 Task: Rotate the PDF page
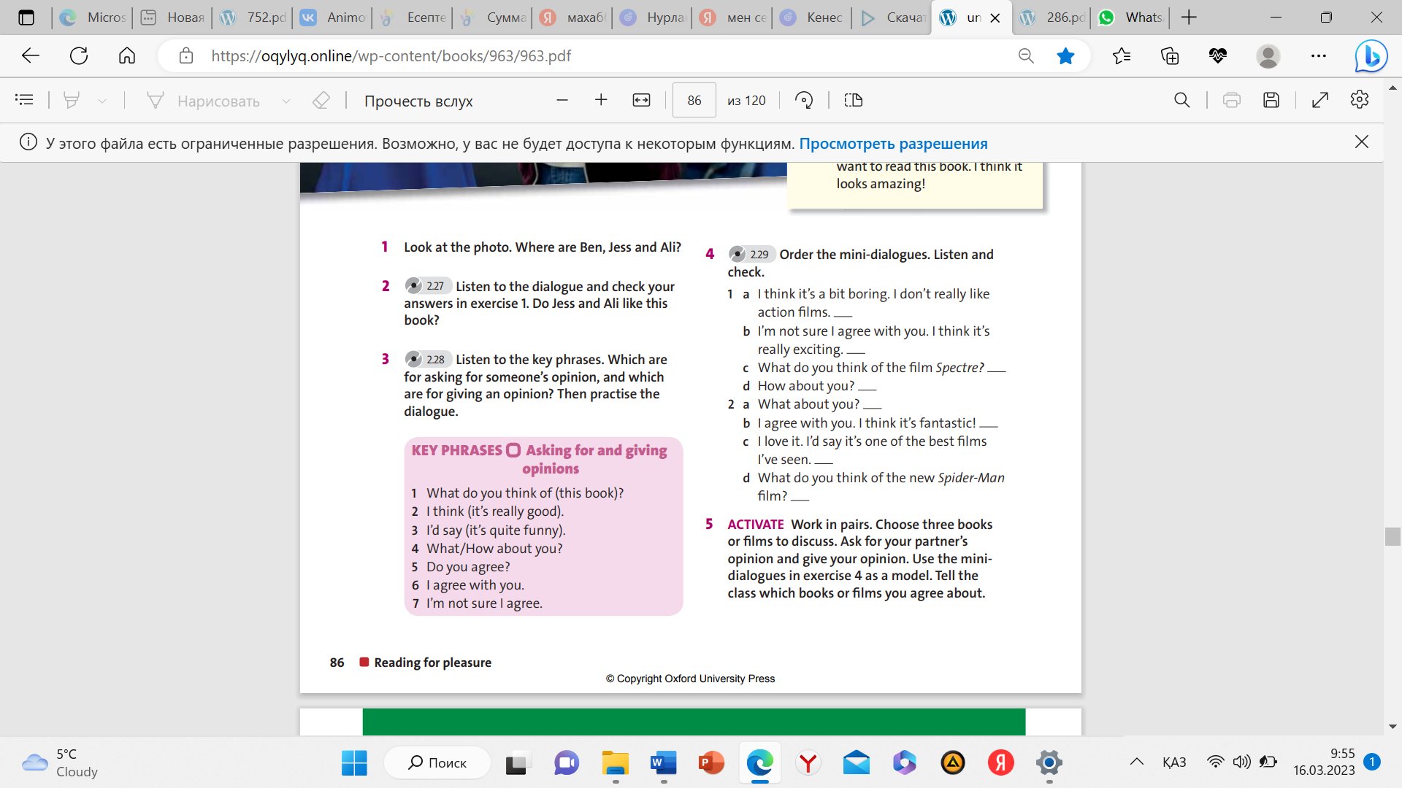pyautogui.click(x=804, y=100)
